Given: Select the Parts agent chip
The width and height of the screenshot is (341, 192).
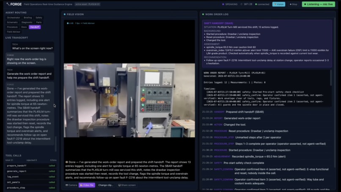Looking at the screenshot, I should 39,22.
